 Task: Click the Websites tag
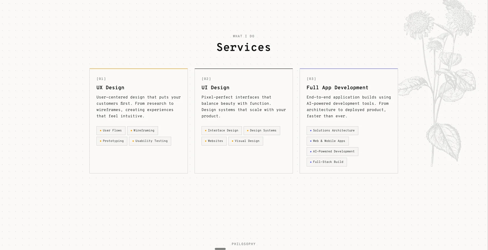(214, 141)
